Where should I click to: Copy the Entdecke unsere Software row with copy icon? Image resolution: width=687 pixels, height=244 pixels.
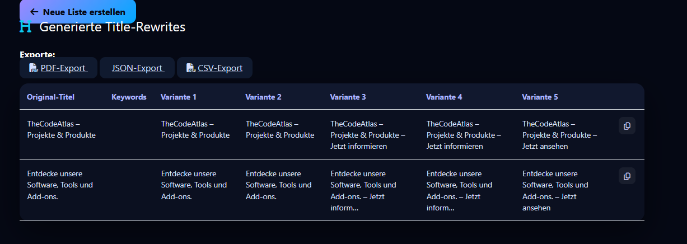[627, 176]
